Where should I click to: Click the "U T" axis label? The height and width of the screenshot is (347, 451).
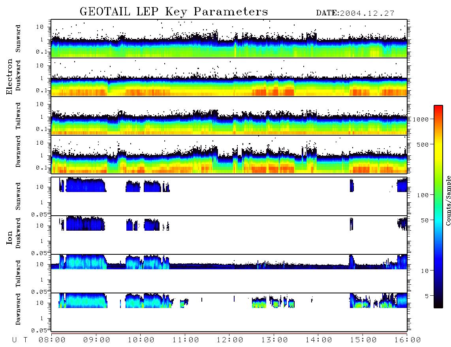click(20, 340)
